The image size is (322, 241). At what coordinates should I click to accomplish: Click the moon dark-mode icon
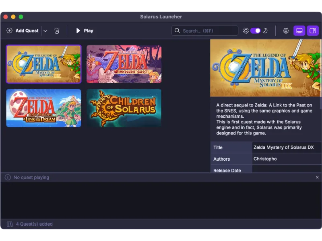coord(265,31)
